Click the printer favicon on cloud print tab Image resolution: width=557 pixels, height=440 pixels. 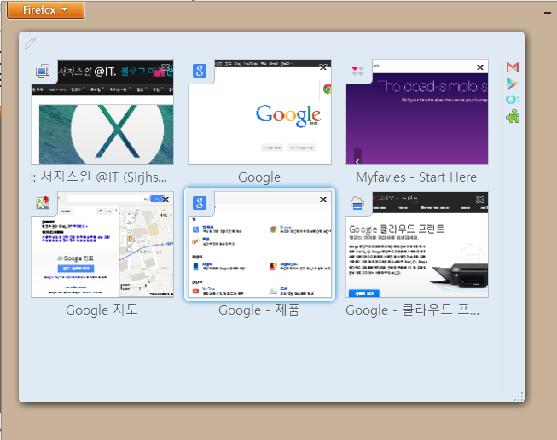pyautogui.click(x=357, y=203)
